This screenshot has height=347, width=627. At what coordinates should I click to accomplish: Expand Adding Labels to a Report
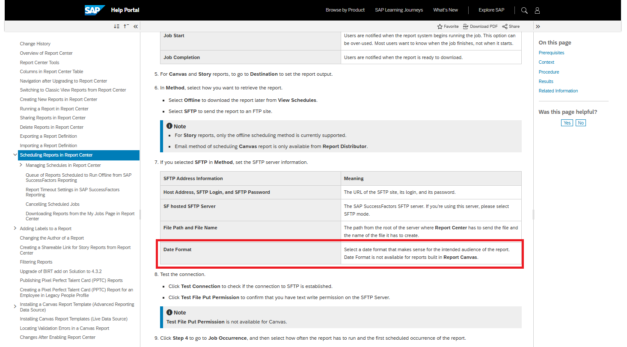coord(15,228)
